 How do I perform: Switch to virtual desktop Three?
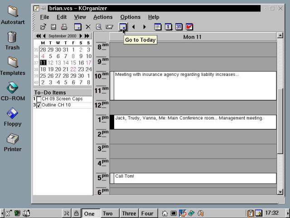click(x=129, y=213)
